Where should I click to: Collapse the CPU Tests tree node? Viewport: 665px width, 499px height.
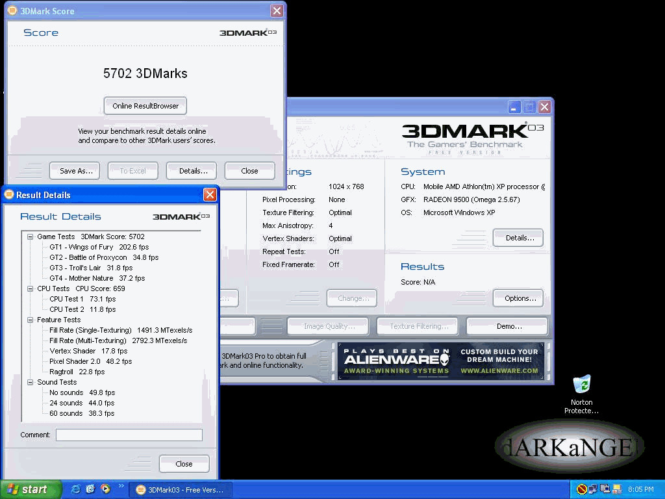pyautogui.click(x=30, y=289)
